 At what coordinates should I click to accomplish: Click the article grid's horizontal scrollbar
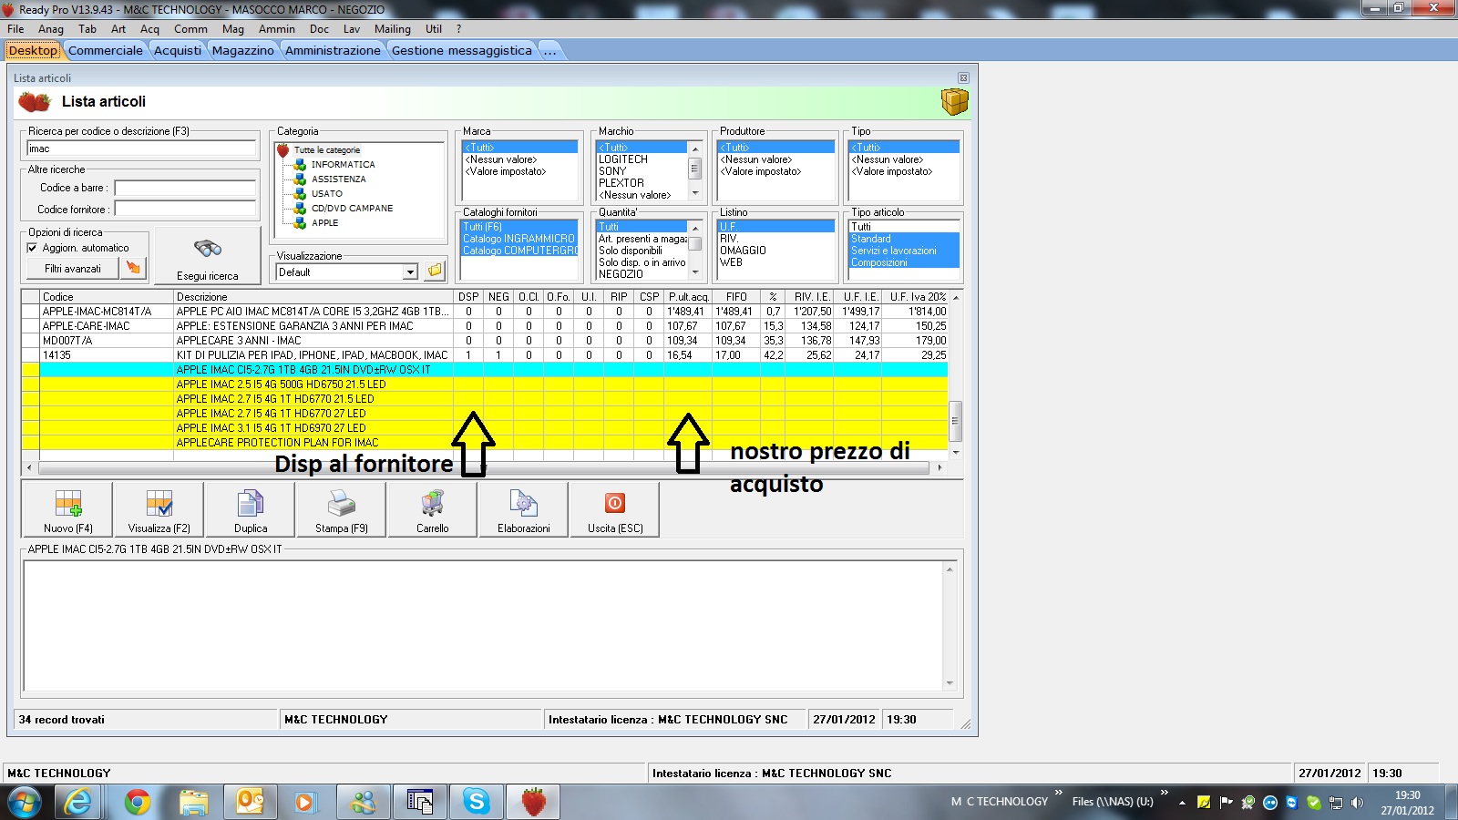(484, 467)
